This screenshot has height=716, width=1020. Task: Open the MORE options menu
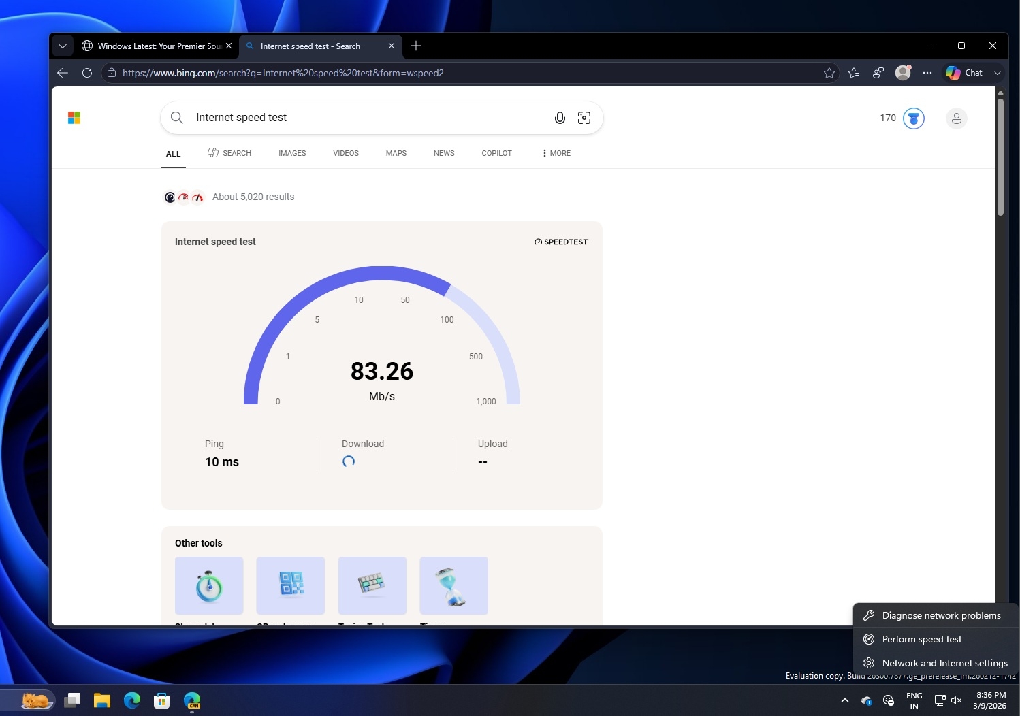(x=555, y=153)
